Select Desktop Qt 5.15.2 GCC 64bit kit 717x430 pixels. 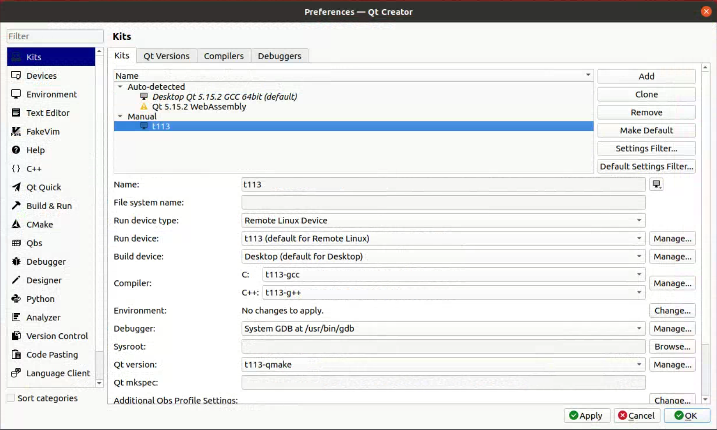pyautogui.click(x=225, y=96)
